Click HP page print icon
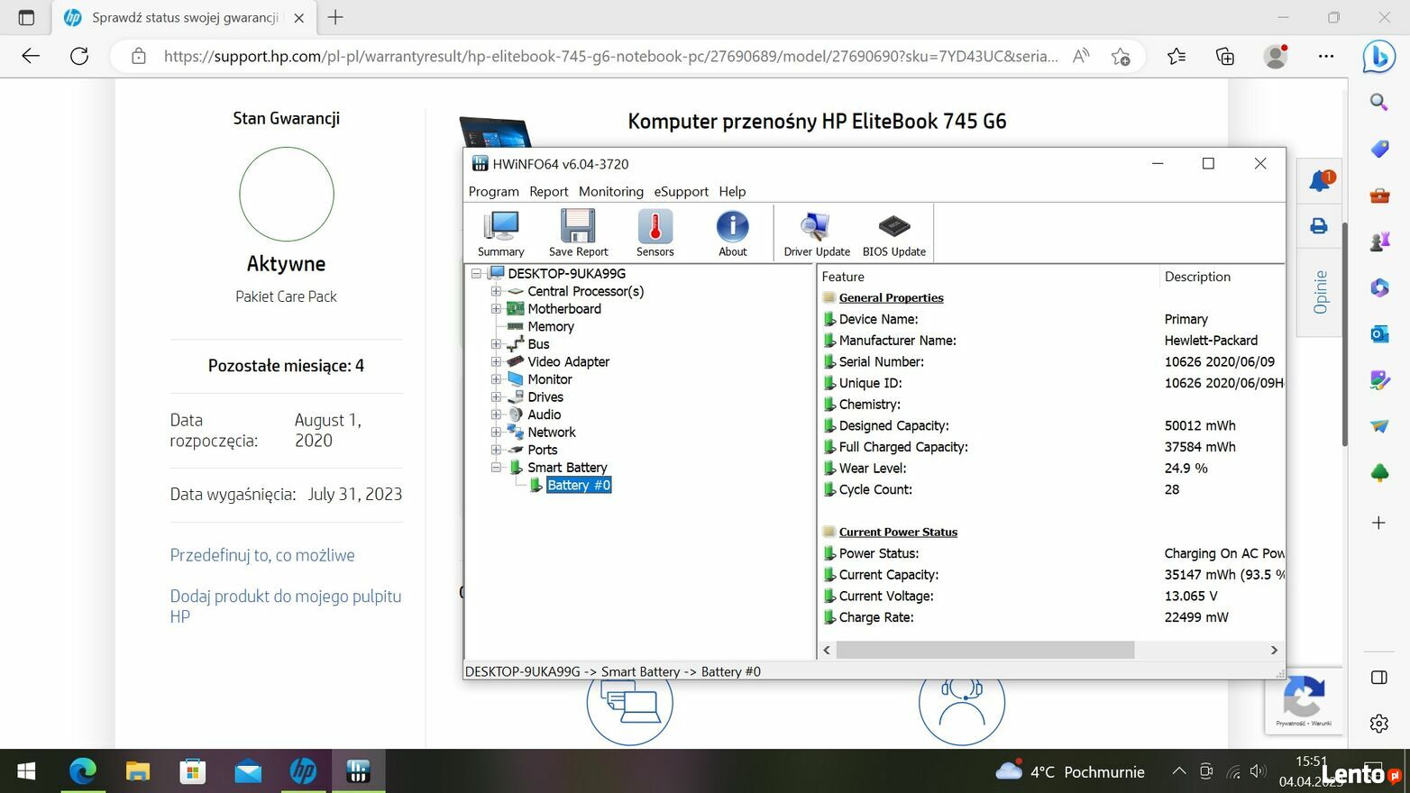This screenshot has height=793, width=1410. pos(1319,225)
